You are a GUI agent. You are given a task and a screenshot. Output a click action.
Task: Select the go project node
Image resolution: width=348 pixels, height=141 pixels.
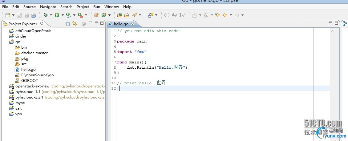click(18, 42)
